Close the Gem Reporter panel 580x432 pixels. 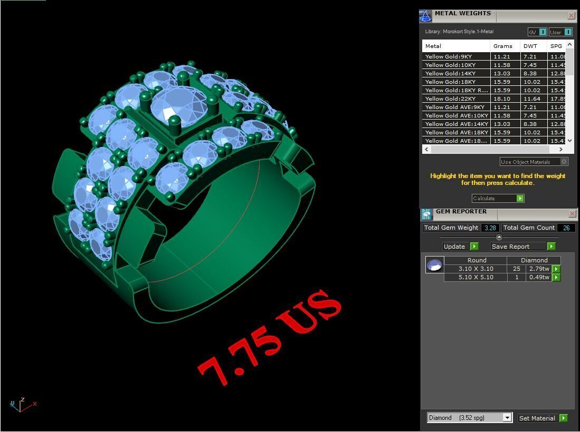[x=572, y=213]
